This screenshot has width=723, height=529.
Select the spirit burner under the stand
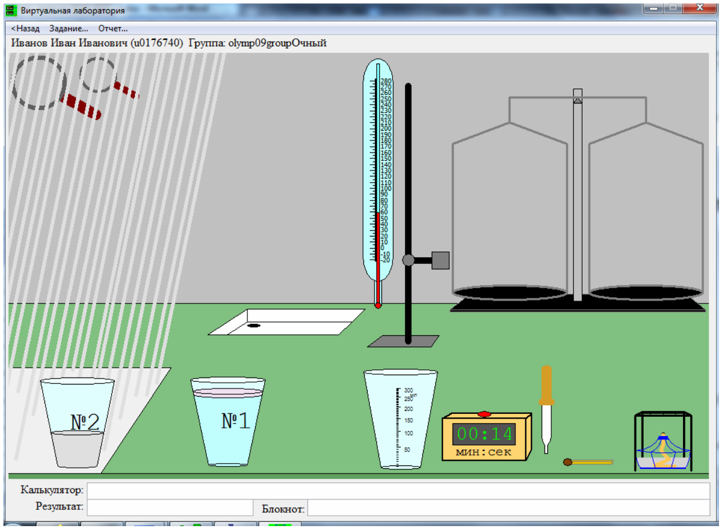tap(663, 450)
